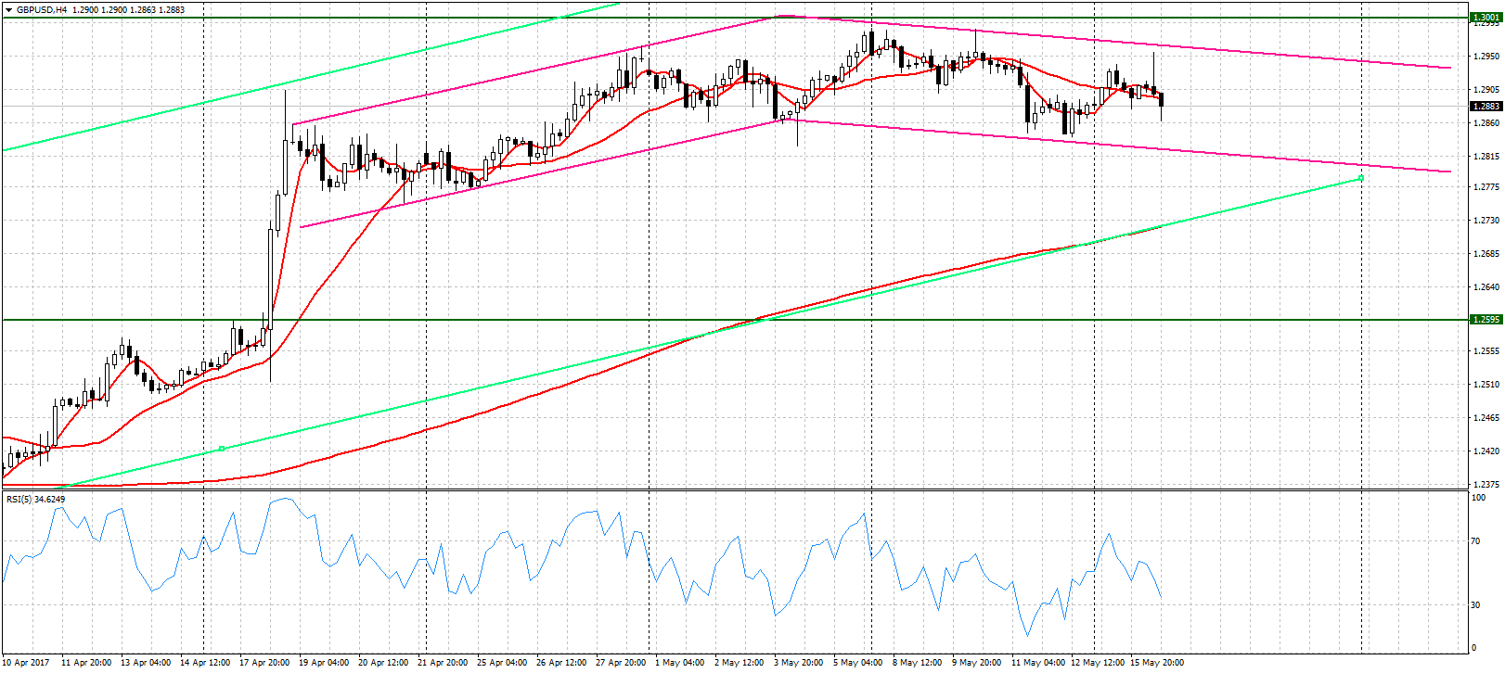
Task: Click the 17 Apr 20:00 time label
Action: point(264,663)
